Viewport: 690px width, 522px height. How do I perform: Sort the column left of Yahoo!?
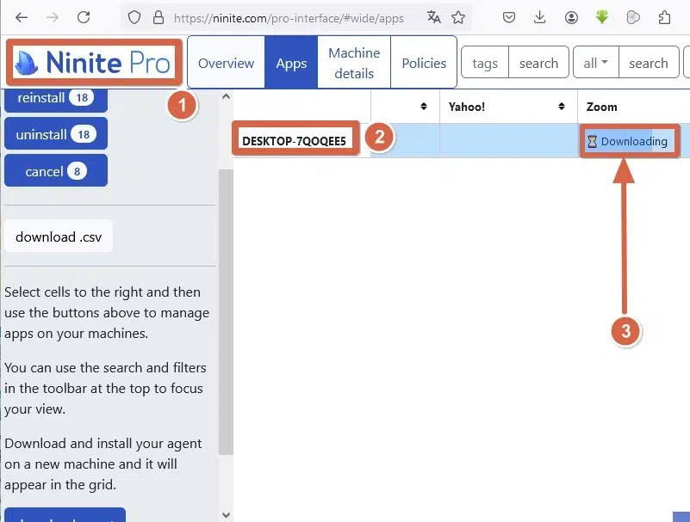pyautogui.click(x=424, y=107)
